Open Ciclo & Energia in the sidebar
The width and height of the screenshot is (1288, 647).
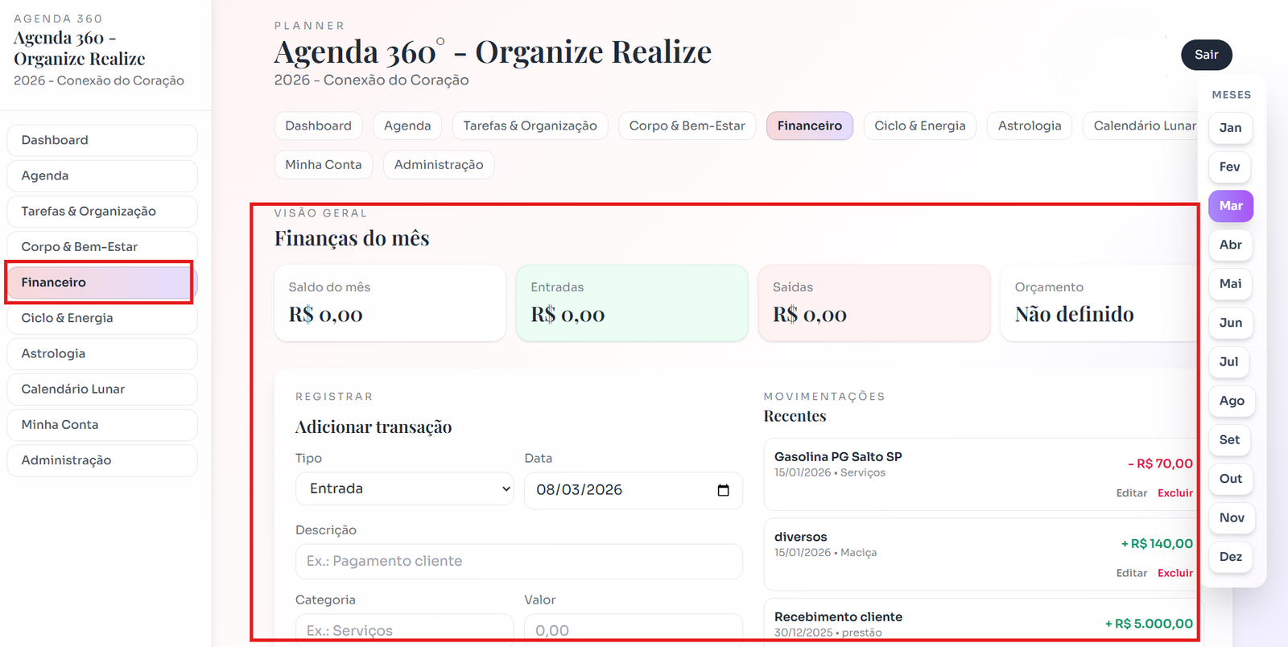point(102,318)
